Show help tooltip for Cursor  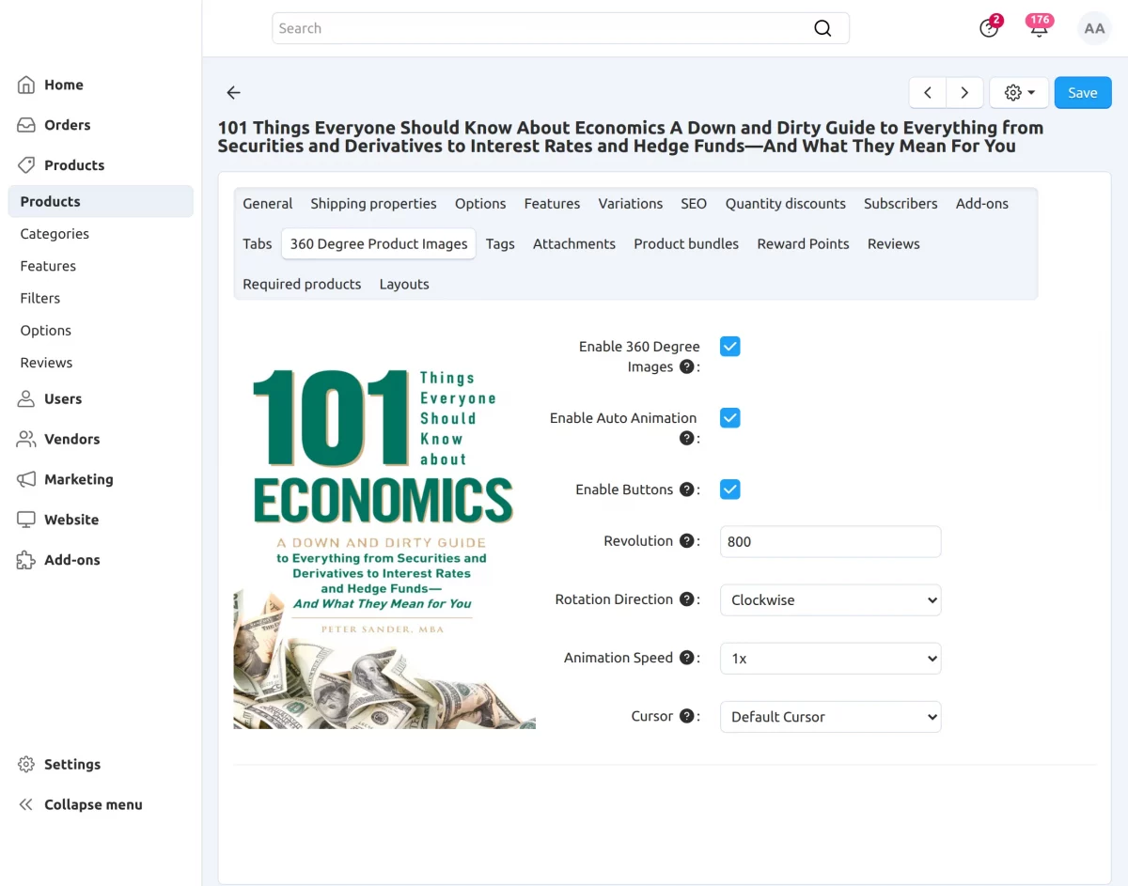pyautogui.click(x=687, y=716)
